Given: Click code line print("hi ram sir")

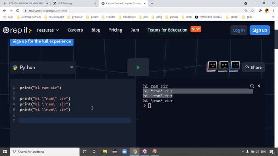Looking at the screenshot, I should pyautogui.click(x=40, y=88).
